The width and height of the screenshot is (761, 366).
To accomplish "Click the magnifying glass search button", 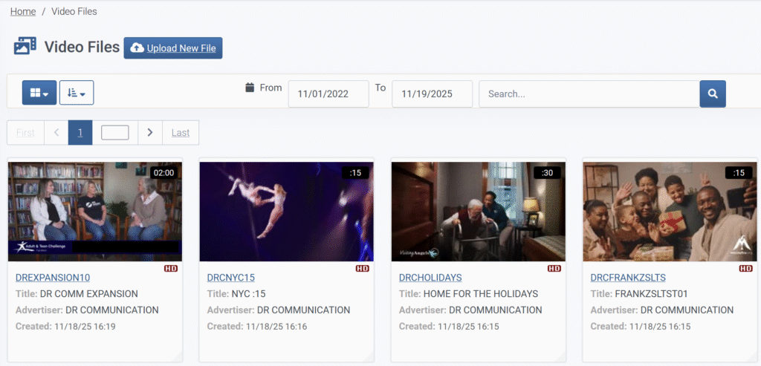I will (x=712, y=94).
